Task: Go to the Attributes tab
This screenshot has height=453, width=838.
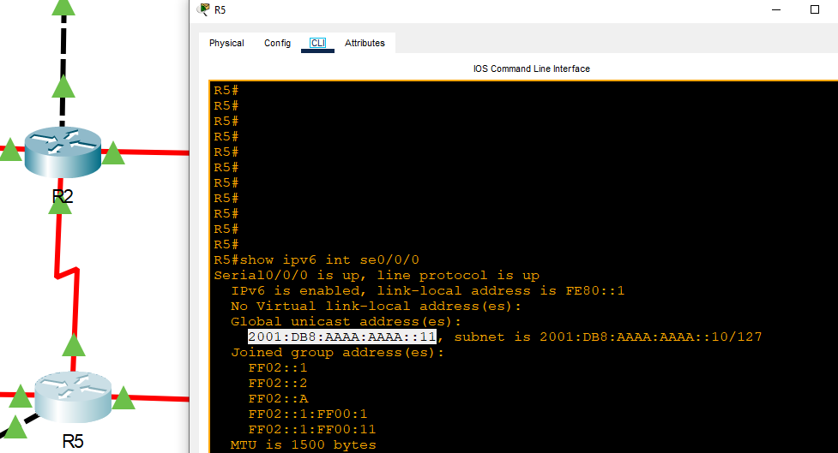Action: (365, 43)
